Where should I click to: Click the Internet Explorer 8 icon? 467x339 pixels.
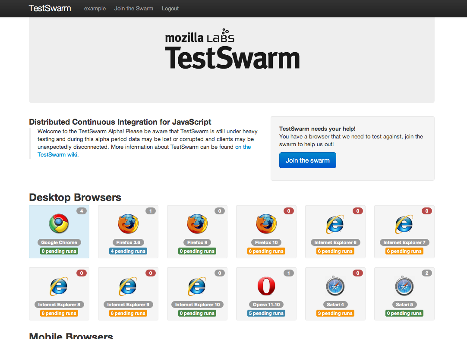[59, 286]
